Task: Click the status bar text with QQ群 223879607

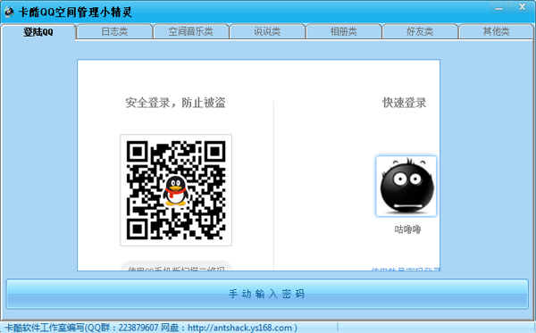Action: click(151, 328)
